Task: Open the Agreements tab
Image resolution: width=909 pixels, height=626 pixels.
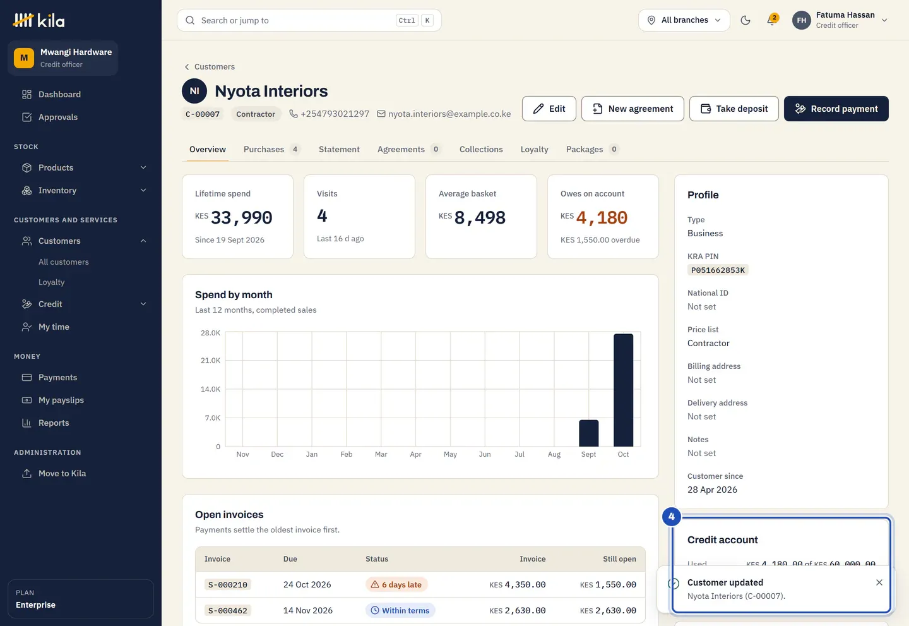Action: (x=408, y=149)
